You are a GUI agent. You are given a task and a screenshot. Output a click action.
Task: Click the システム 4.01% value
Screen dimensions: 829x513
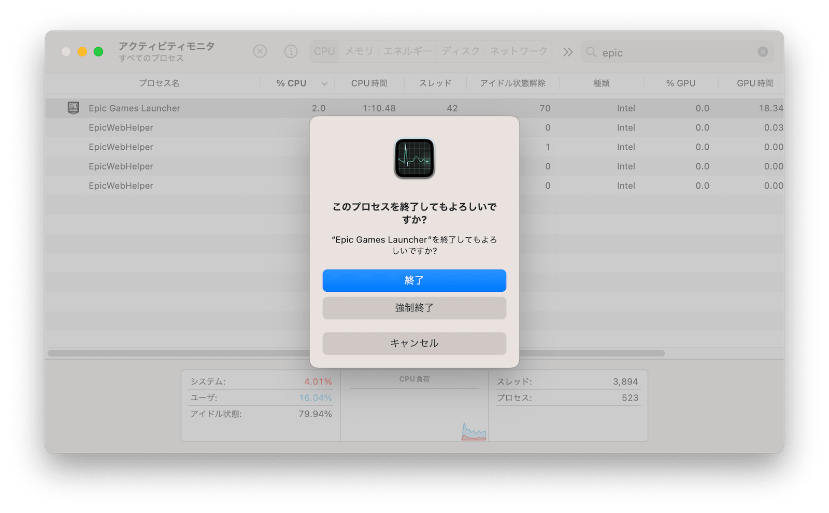318,381
